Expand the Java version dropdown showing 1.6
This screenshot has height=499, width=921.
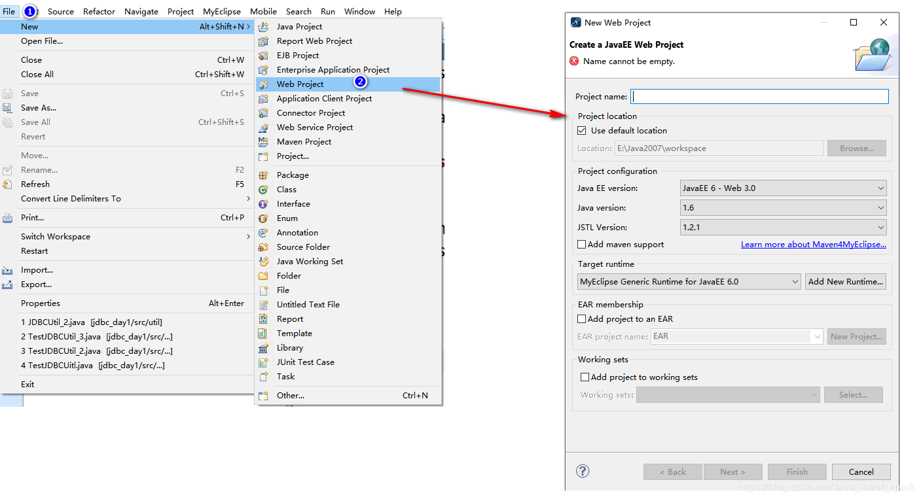click(x=784, y=208)
